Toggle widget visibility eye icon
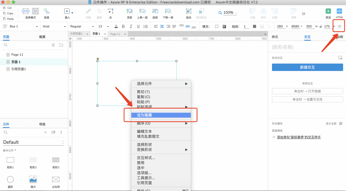 (340, 26)
